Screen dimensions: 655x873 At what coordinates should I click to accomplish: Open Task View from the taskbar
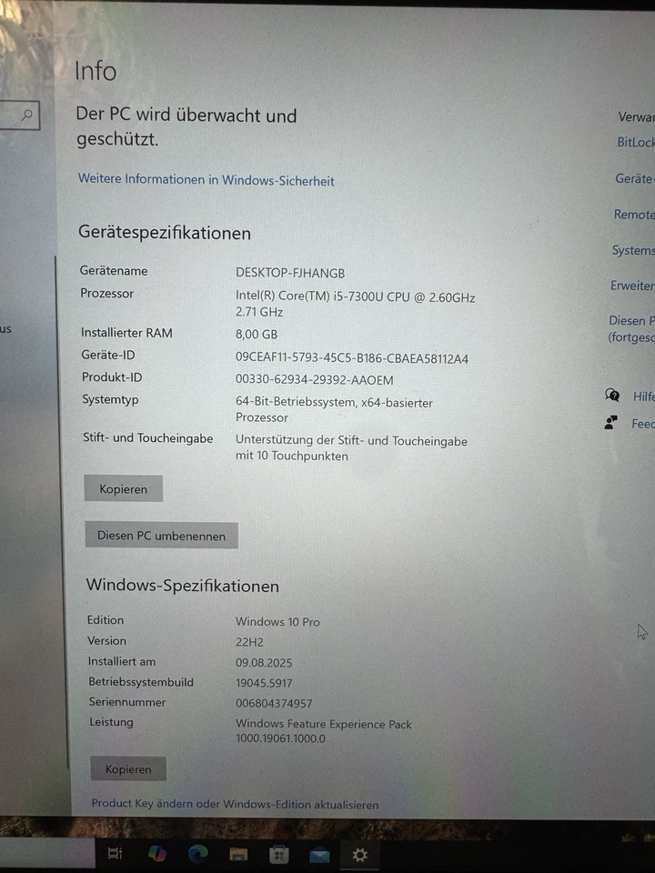(x=115, y=853)
